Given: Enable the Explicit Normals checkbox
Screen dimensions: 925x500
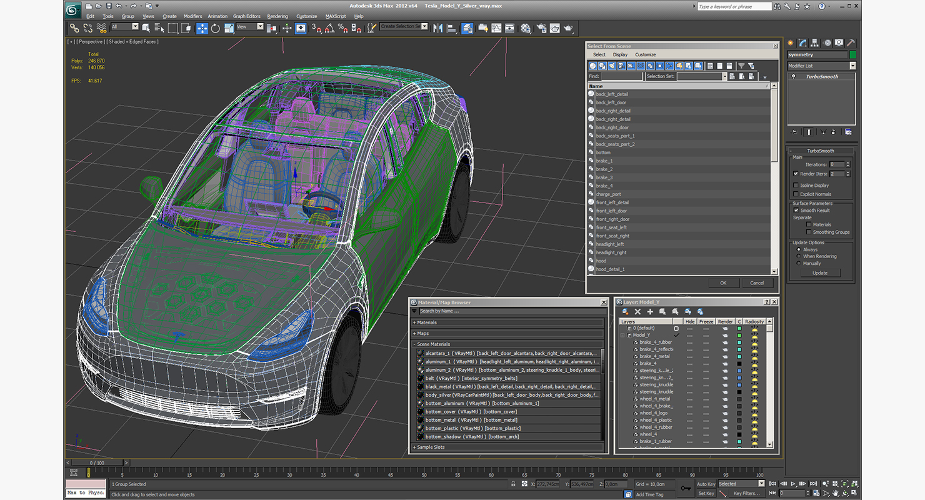Looking at the screenshot, I should pyautogui.click(x=796, y=194).
